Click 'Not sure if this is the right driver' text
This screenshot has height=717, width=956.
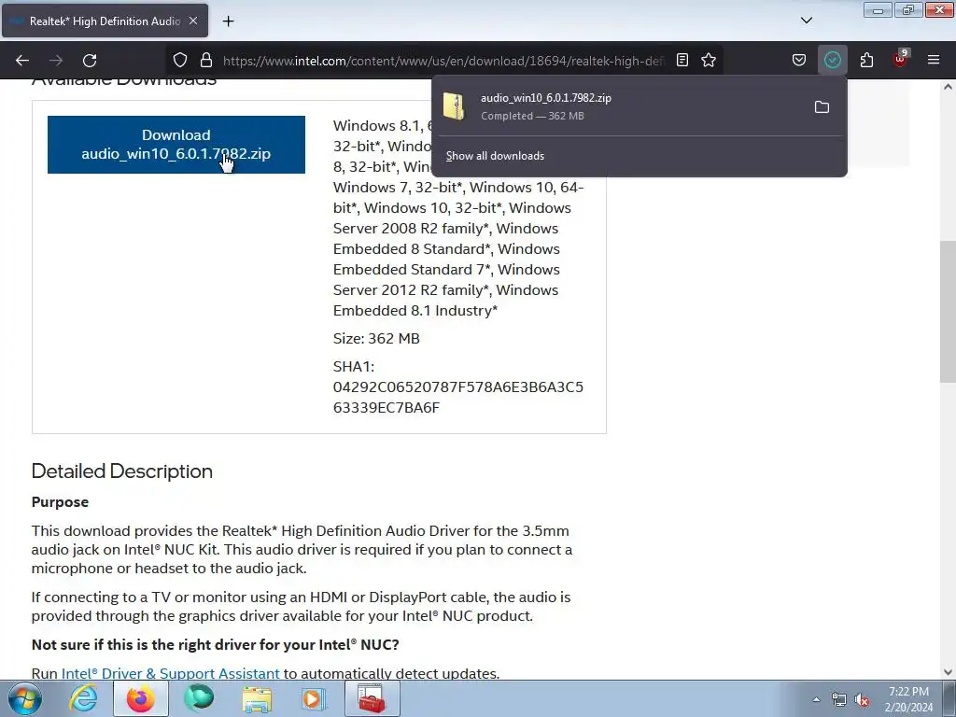pos(216,644)
